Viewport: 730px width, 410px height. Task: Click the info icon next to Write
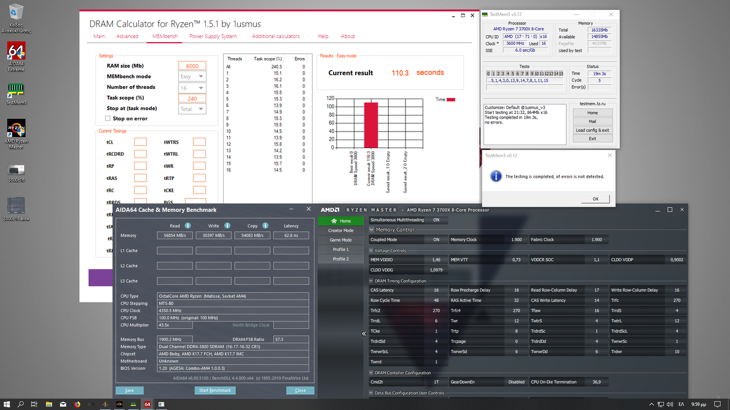pos(227,226)
